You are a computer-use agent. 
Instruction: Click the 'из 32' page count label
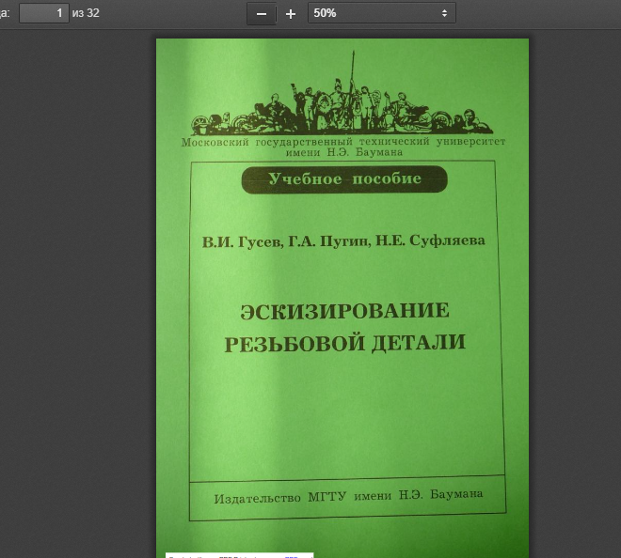click(x=86, y=13)
